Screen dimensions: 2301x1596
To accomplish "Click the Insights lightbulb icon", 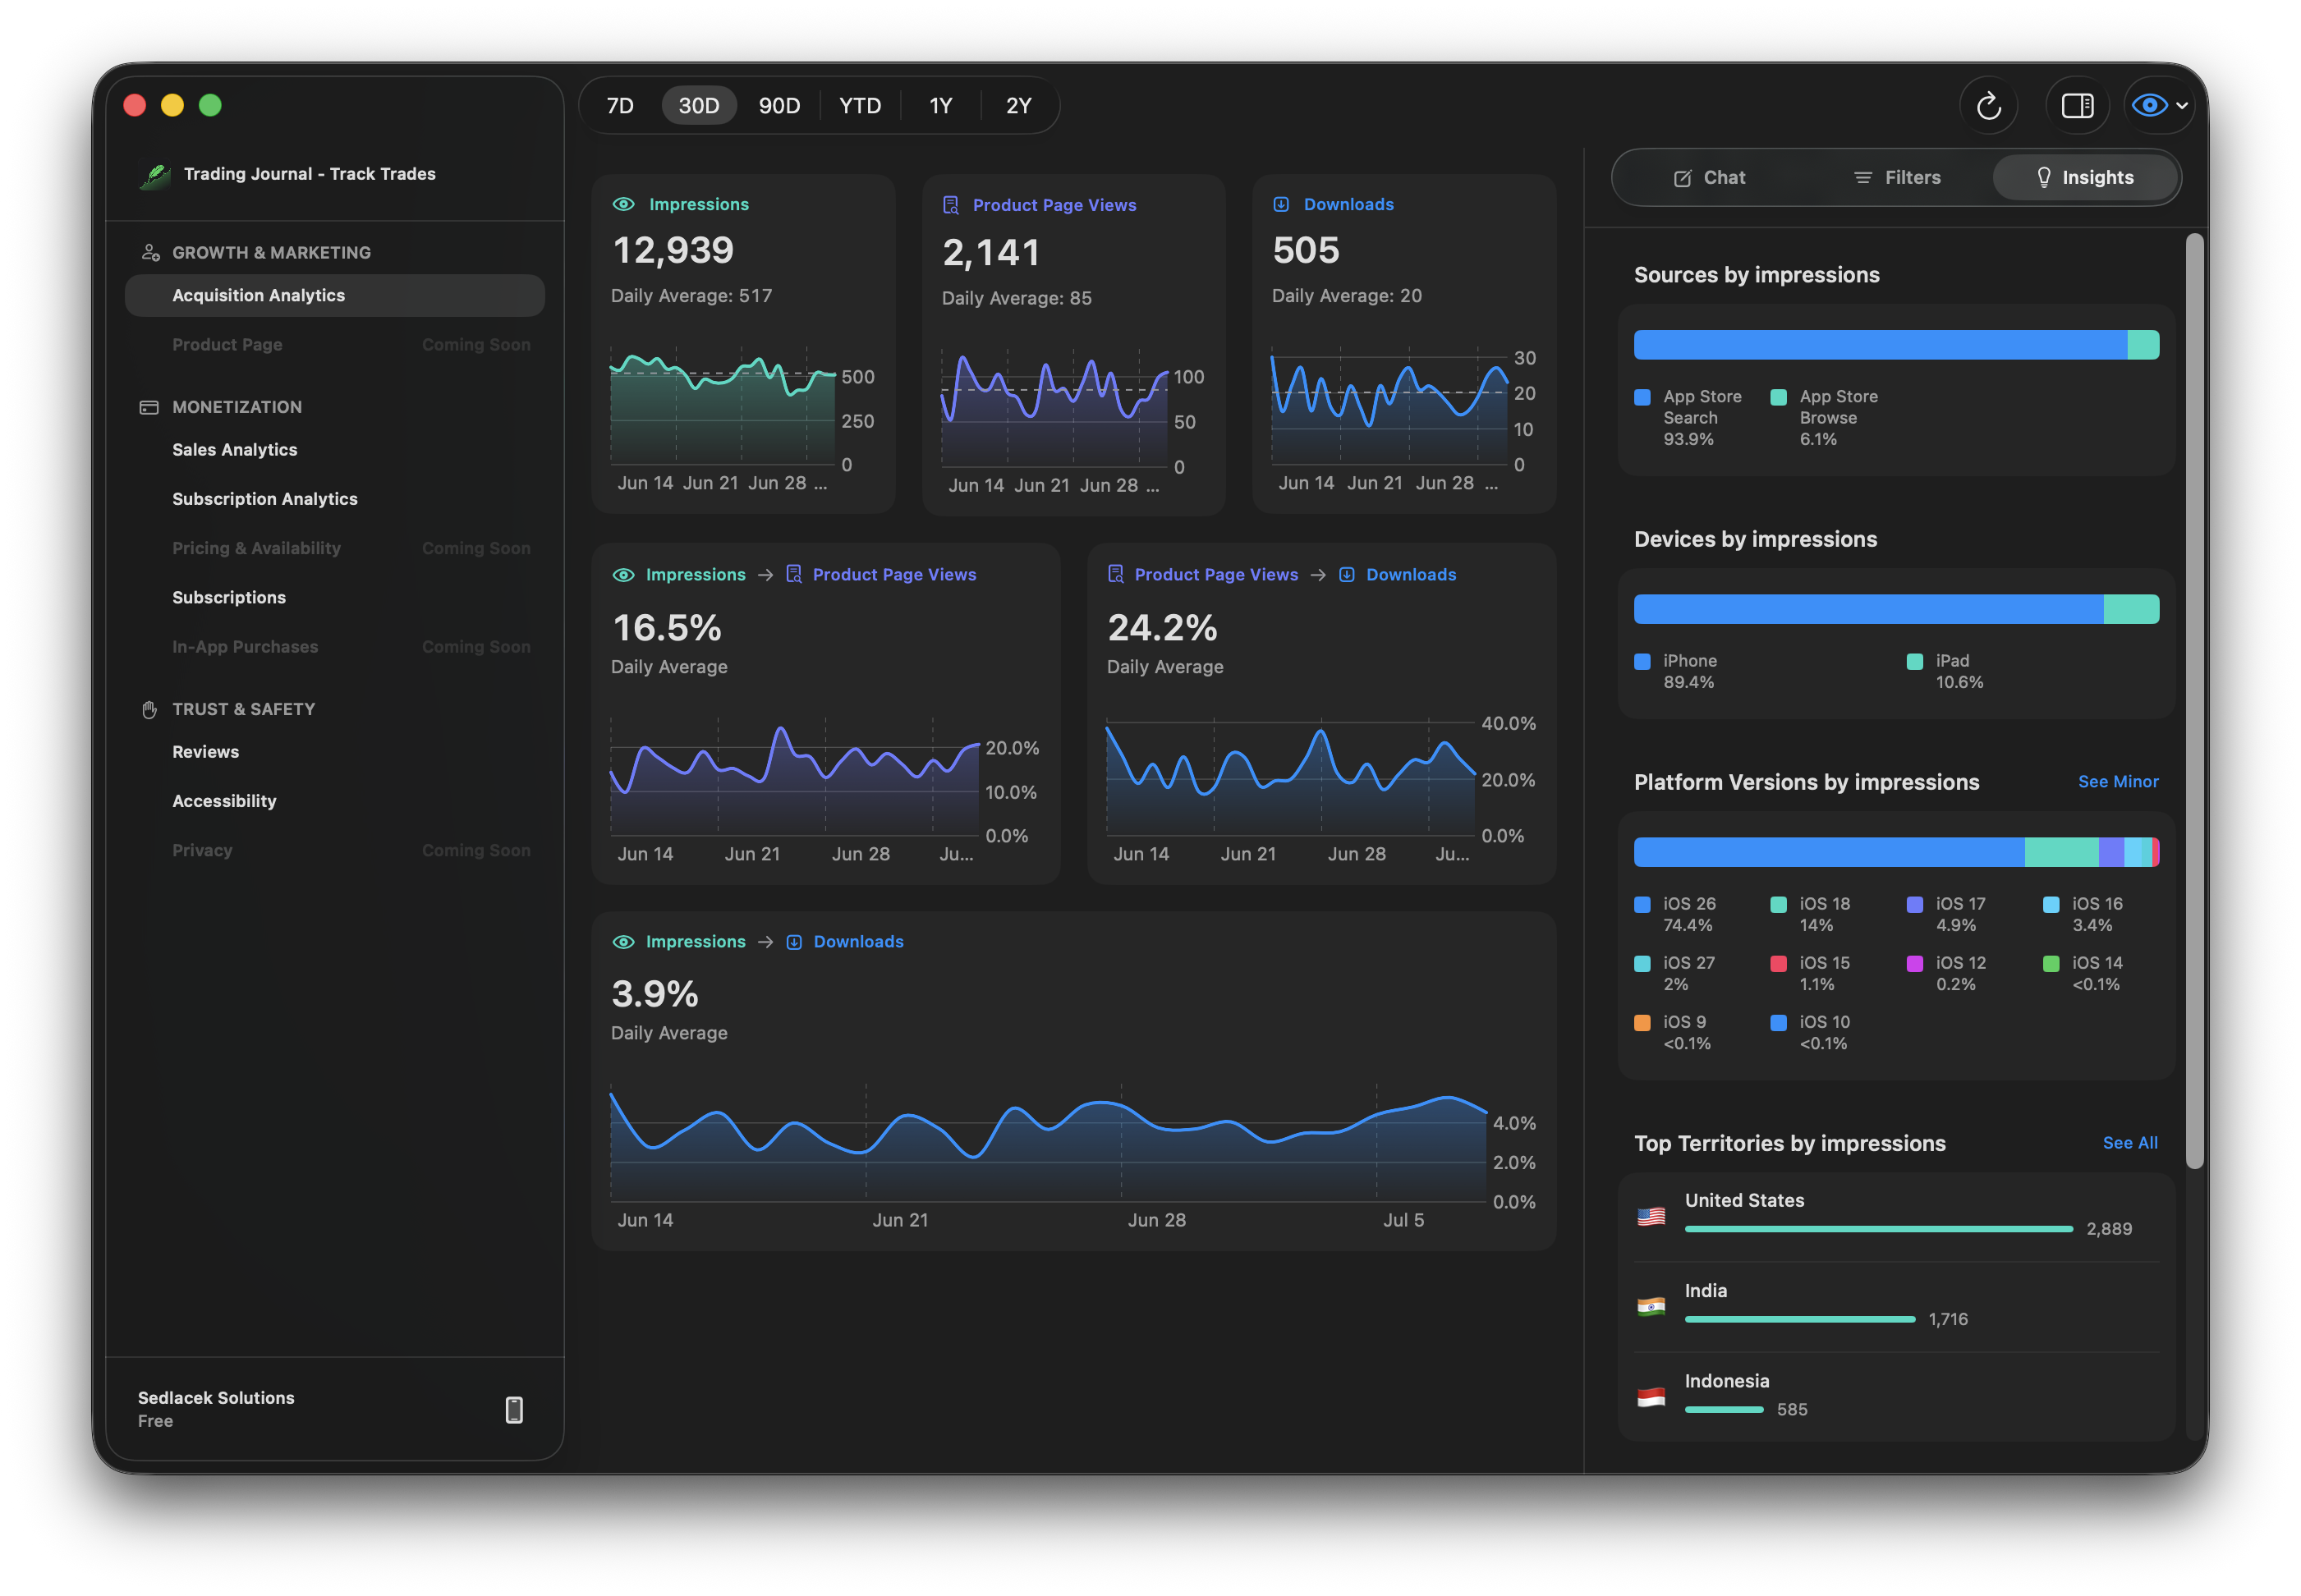I will tap(2044, 178).
